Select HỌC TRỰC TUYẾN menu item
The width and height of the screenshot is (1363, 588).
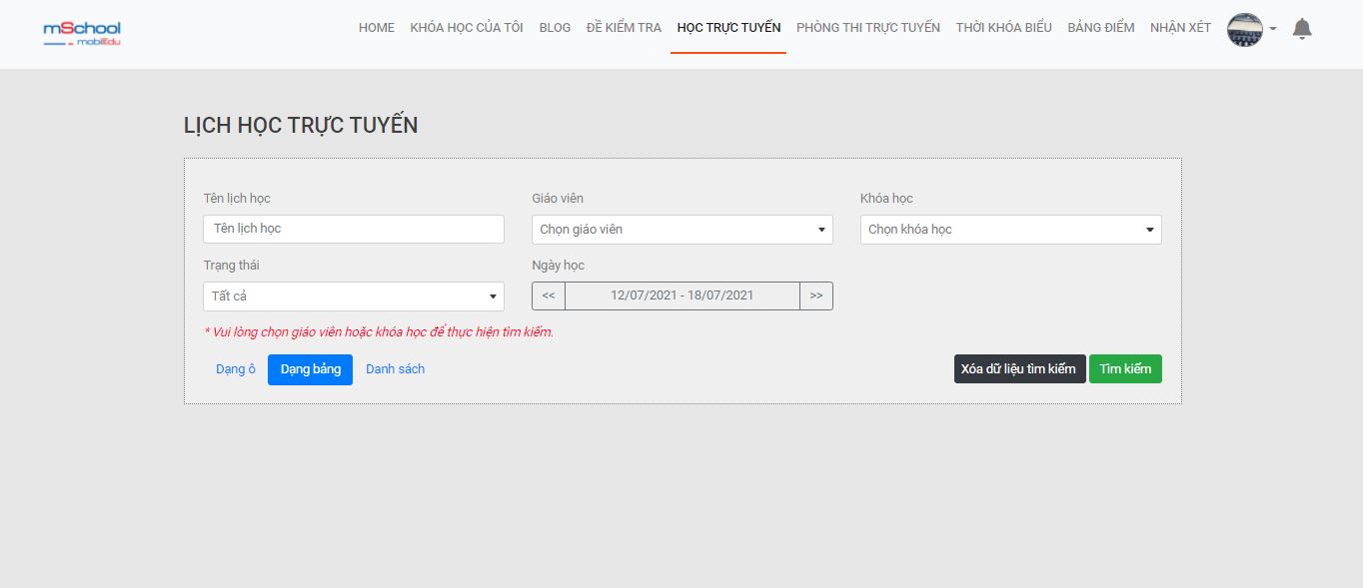[x=728, y=28]
